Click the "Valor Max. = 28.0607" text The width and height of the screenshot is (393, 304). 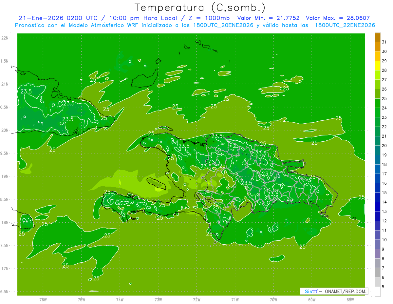click(338, 18)
